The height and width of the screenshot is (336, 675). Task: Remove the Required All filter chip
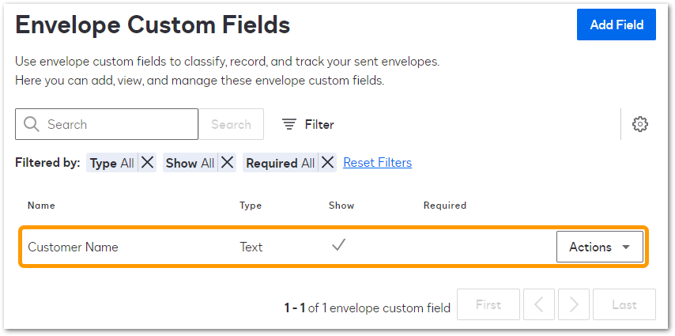[x=328, y=163]
